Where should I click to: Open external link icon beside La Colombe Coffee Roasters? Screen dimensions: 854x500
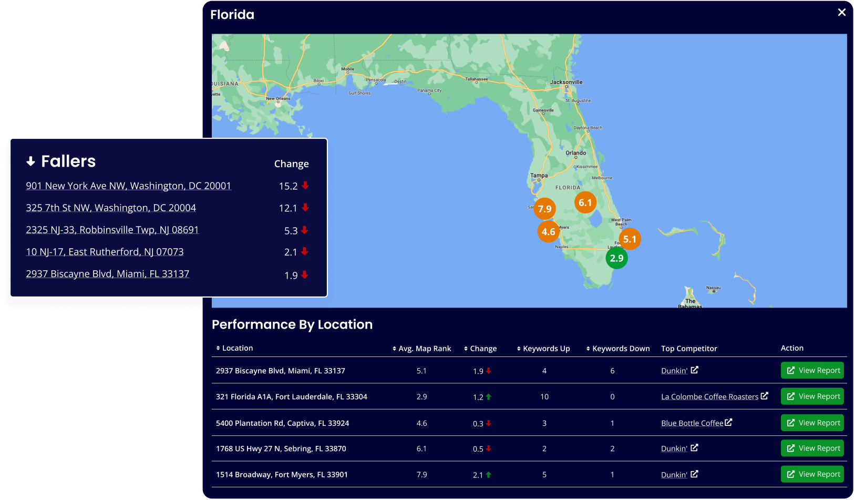(764, 396)
